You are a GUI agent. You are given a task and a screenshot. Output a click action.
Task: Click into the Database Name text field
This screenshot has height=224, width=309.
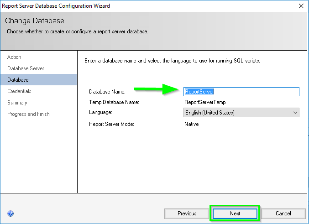coord(241,92)
